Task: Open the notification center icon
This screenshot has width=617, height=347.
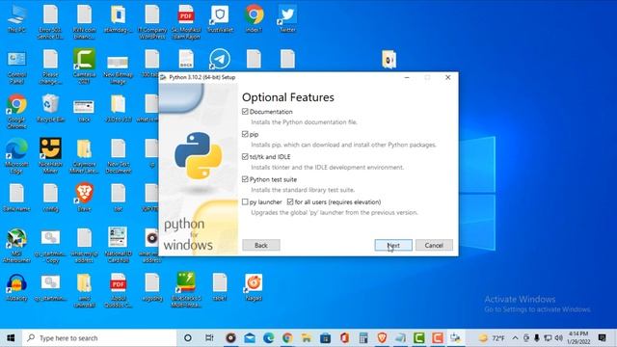Action: point(602,338)
